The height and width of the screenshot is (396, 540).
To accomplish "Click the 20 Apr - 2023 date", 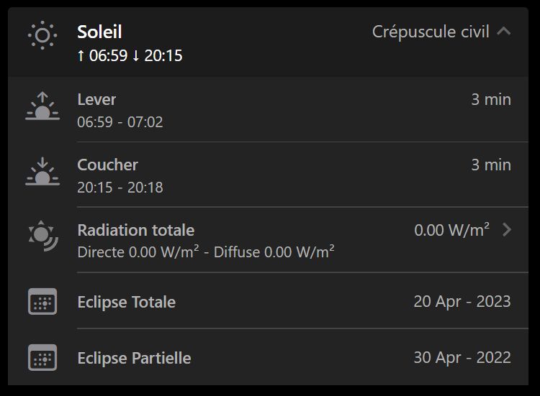I will coord(462,302).
